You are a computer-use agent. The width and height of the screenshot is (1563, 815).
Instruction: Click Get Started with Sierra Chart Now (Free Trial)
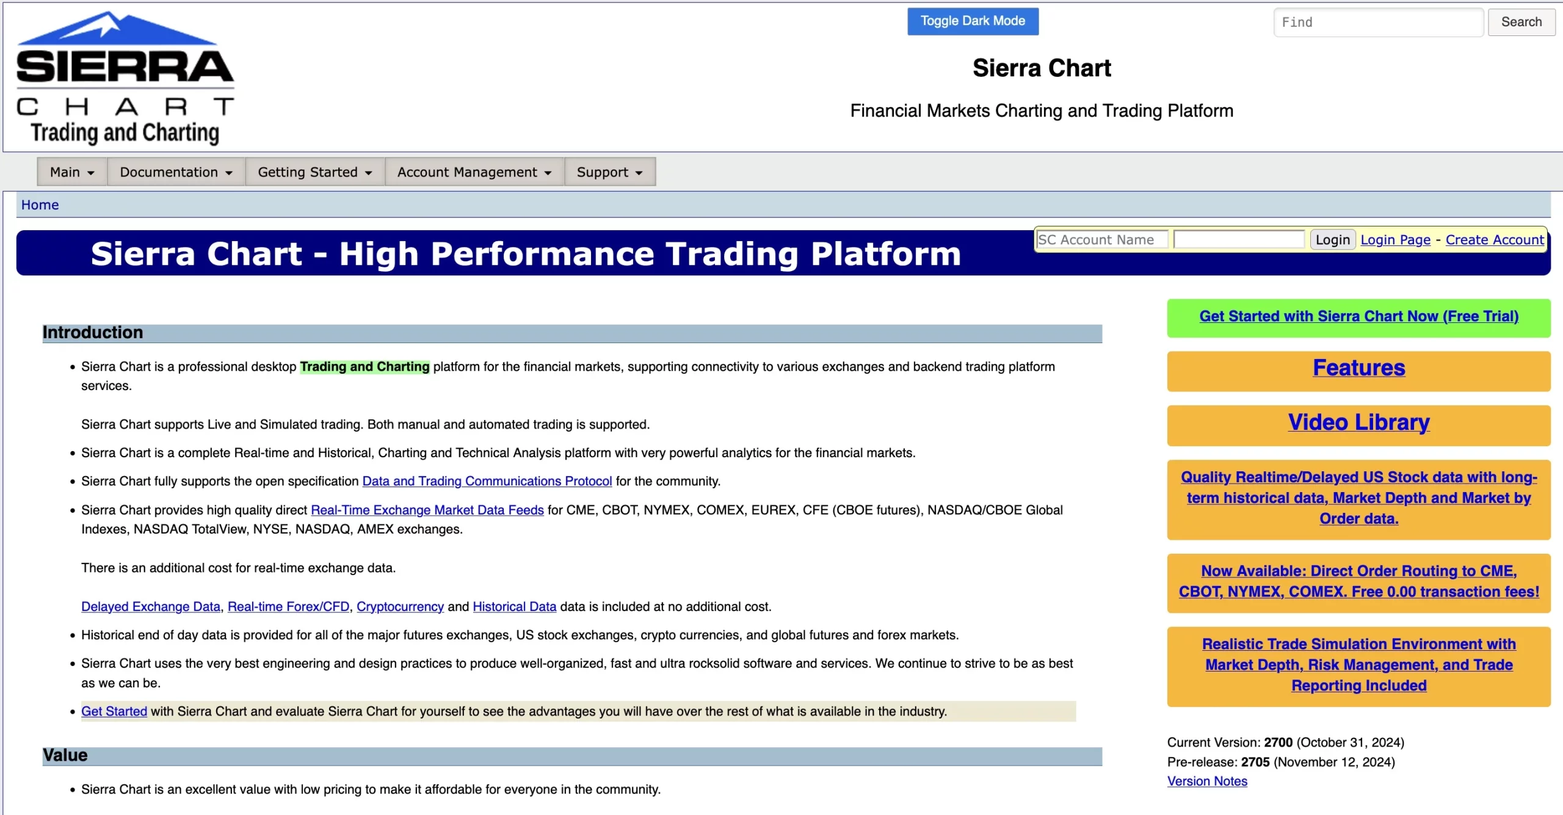point(1358,317)
